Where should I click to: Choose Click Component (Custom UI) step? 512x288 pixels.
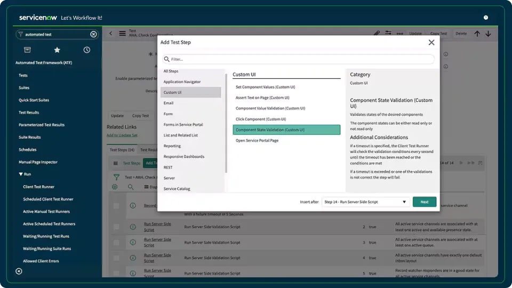286,119
